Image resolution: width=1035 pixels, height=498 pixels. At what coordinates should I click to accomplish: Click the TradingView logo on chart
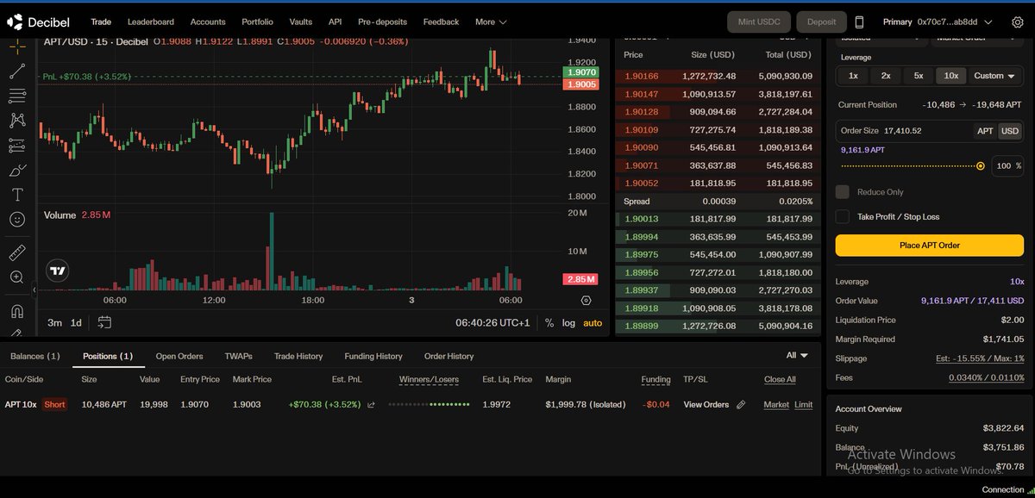[57, 271]
